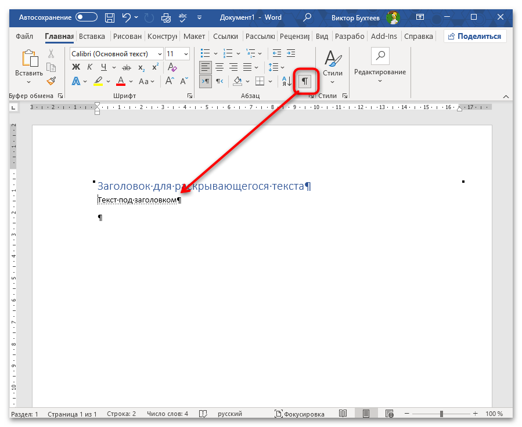This screenshot has height=427, width=522.
Task: Expand the font size dropdown
Action: 185,54
